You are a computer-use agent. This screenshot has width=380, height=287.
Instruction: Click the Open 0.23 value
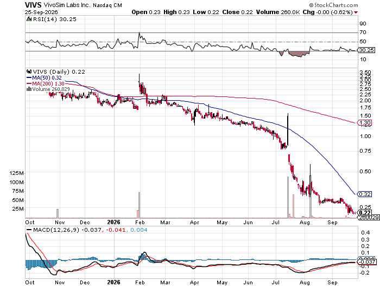coord(146,12)
